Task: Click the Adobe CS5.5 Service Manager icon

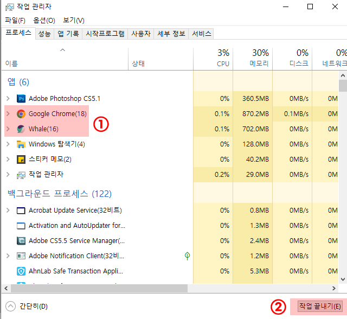Action: pos(21,241)
